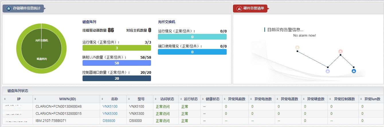Open the VNX5100 disk array link

[x=110, y=106]
